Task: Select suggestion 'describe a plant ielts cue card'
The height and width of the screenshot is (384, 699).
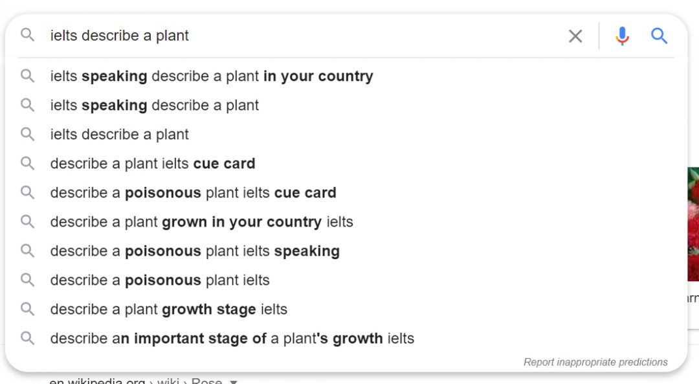Action: point(152,163)
